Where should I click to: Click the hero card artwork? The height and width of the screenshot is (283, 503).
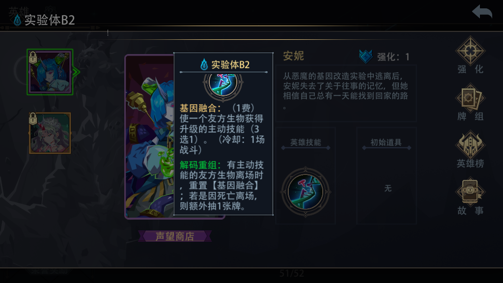tap(149, 137)
